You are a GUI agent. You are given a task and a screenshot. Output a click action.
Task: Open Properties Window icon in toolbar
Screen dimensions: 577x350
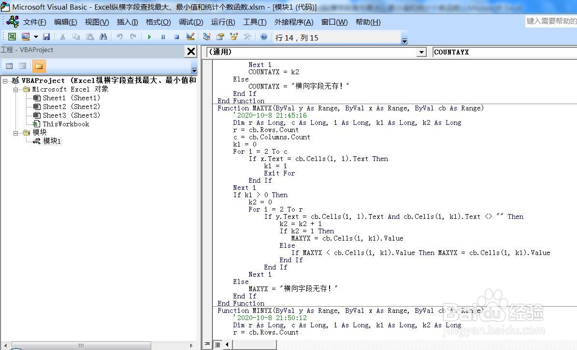[x=220, y=37]
